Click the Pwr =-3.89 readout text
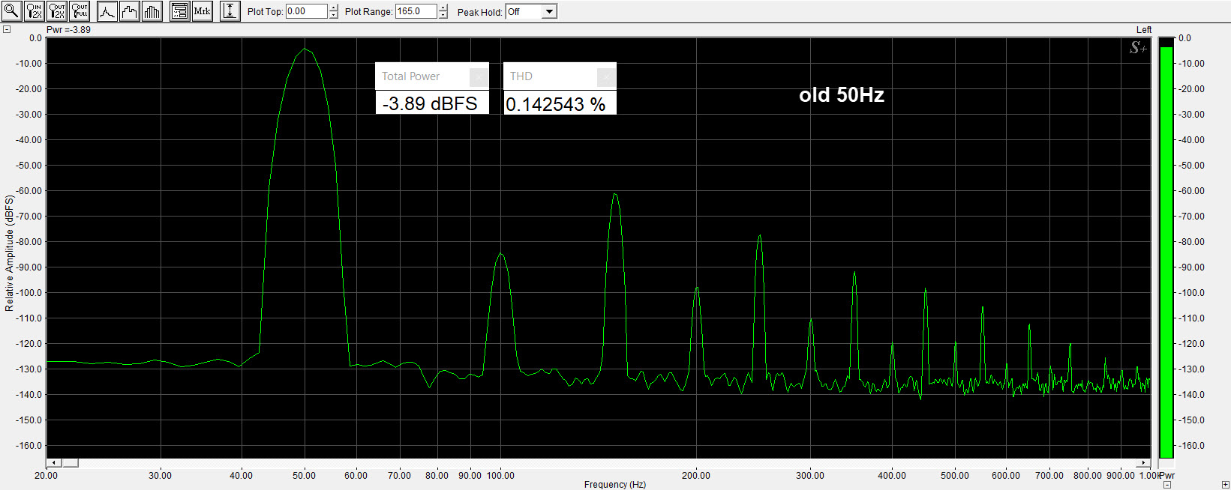The height and width of the screenshot is (490, 1231). pyautogui.click(x=68, y=30)
